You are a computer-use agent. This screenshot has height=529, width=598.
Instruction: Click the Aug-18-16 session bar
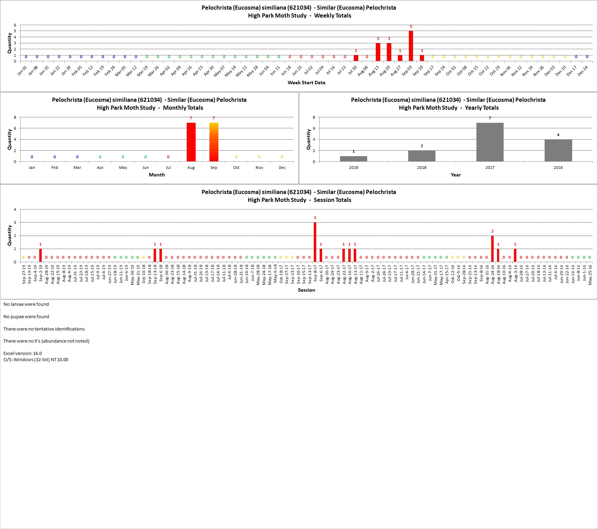pos(498,255)
